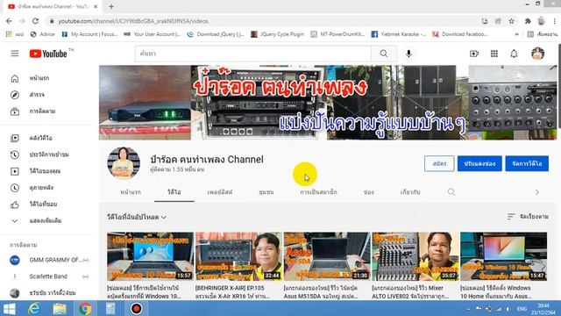Open the Channels tab
This screenshot has width=561, height=316.
(368, 192)
